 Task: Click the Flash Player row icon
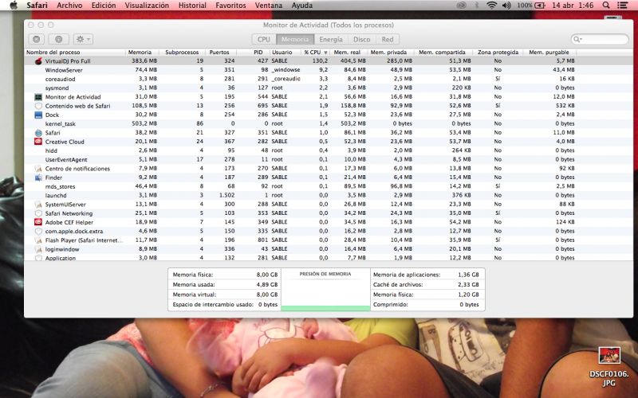tap(38, 240)
